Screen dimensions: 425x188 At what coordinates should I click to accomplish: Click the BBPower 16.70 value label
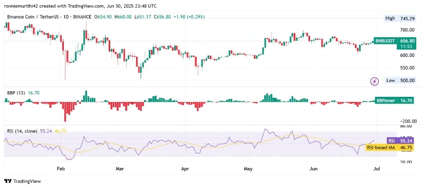pos(395,100)
